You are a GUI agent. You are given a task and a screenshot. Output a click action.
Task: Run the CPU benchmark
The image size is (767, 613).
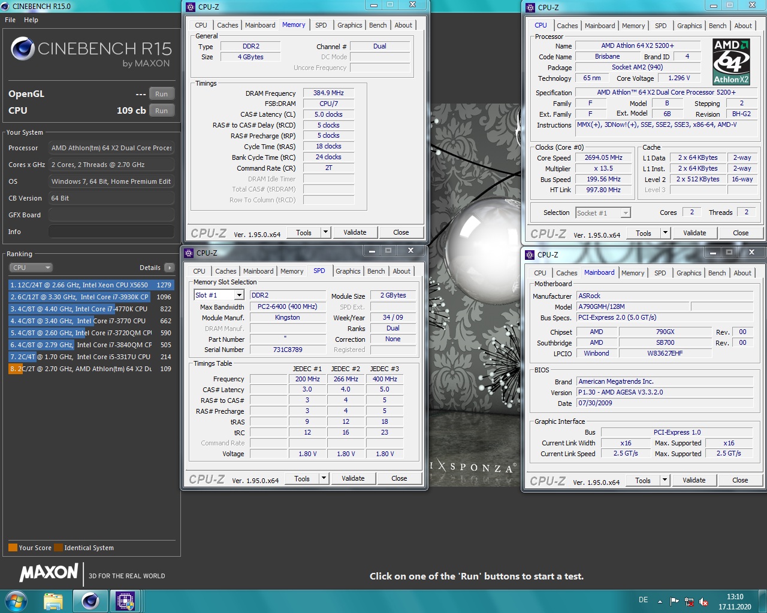(162, 111)
